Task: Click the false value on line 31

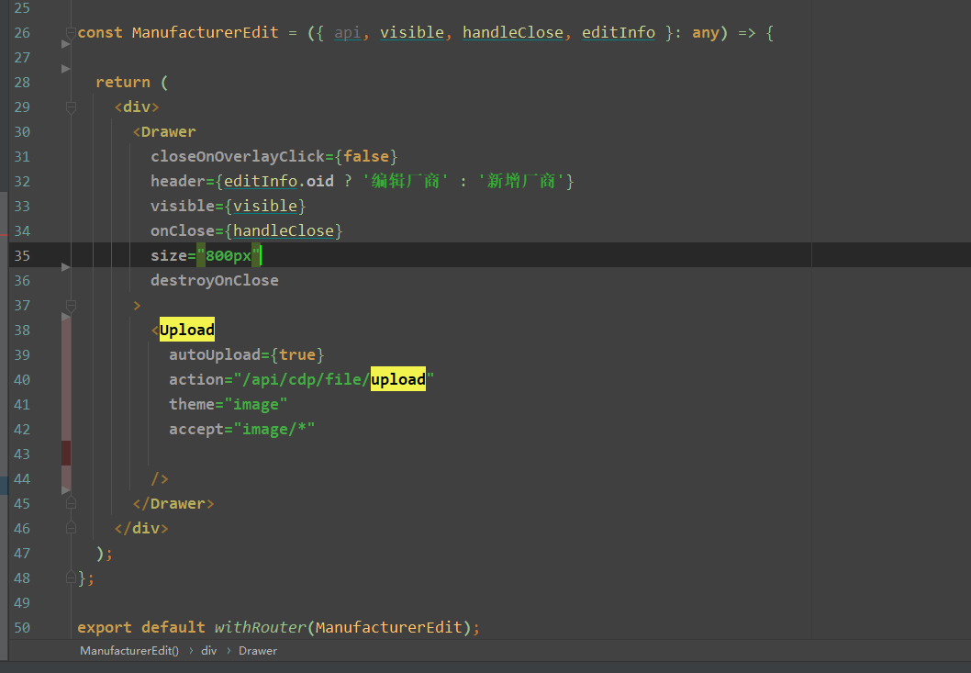Action: [366, 156]
